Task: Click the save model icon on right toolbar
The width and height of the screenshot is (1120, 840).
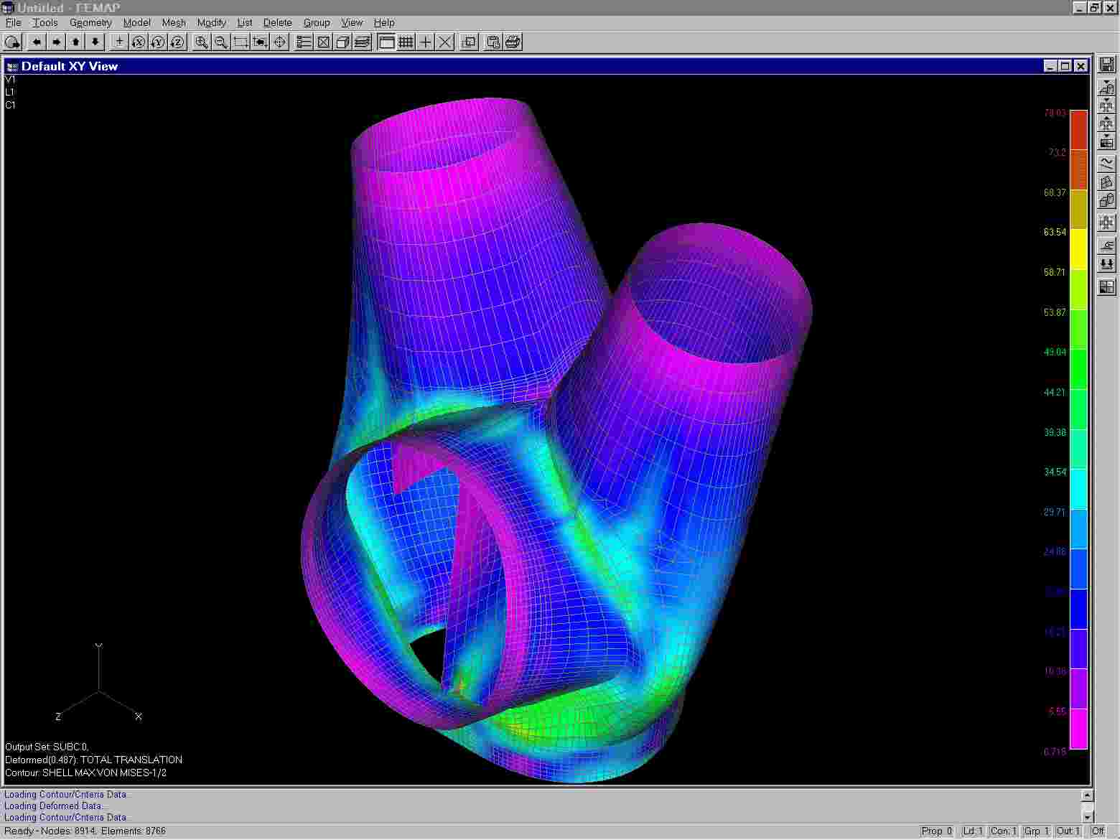Action: click(x=1106, y=64)
